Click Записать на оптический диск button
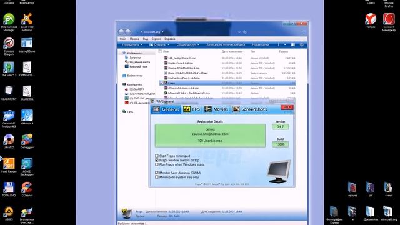400x225 pixels. [x=226, y=44]
